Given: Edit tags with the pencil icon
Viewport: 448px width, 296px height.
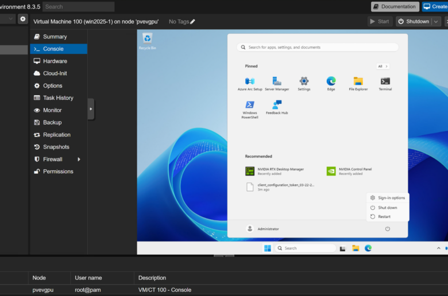Looking at the screenshot, I should [x=192, y=22].
